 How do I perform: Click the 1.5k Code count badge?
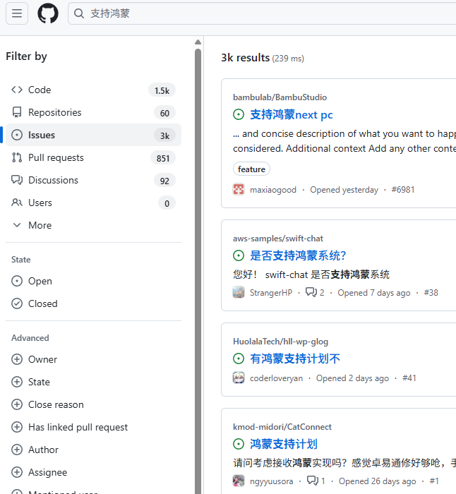(x=162, y=90)
